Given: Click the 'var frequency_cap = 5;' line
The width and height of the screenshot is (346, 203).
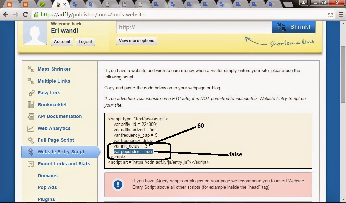Looking at the screenshot, I should click(136, 135).
